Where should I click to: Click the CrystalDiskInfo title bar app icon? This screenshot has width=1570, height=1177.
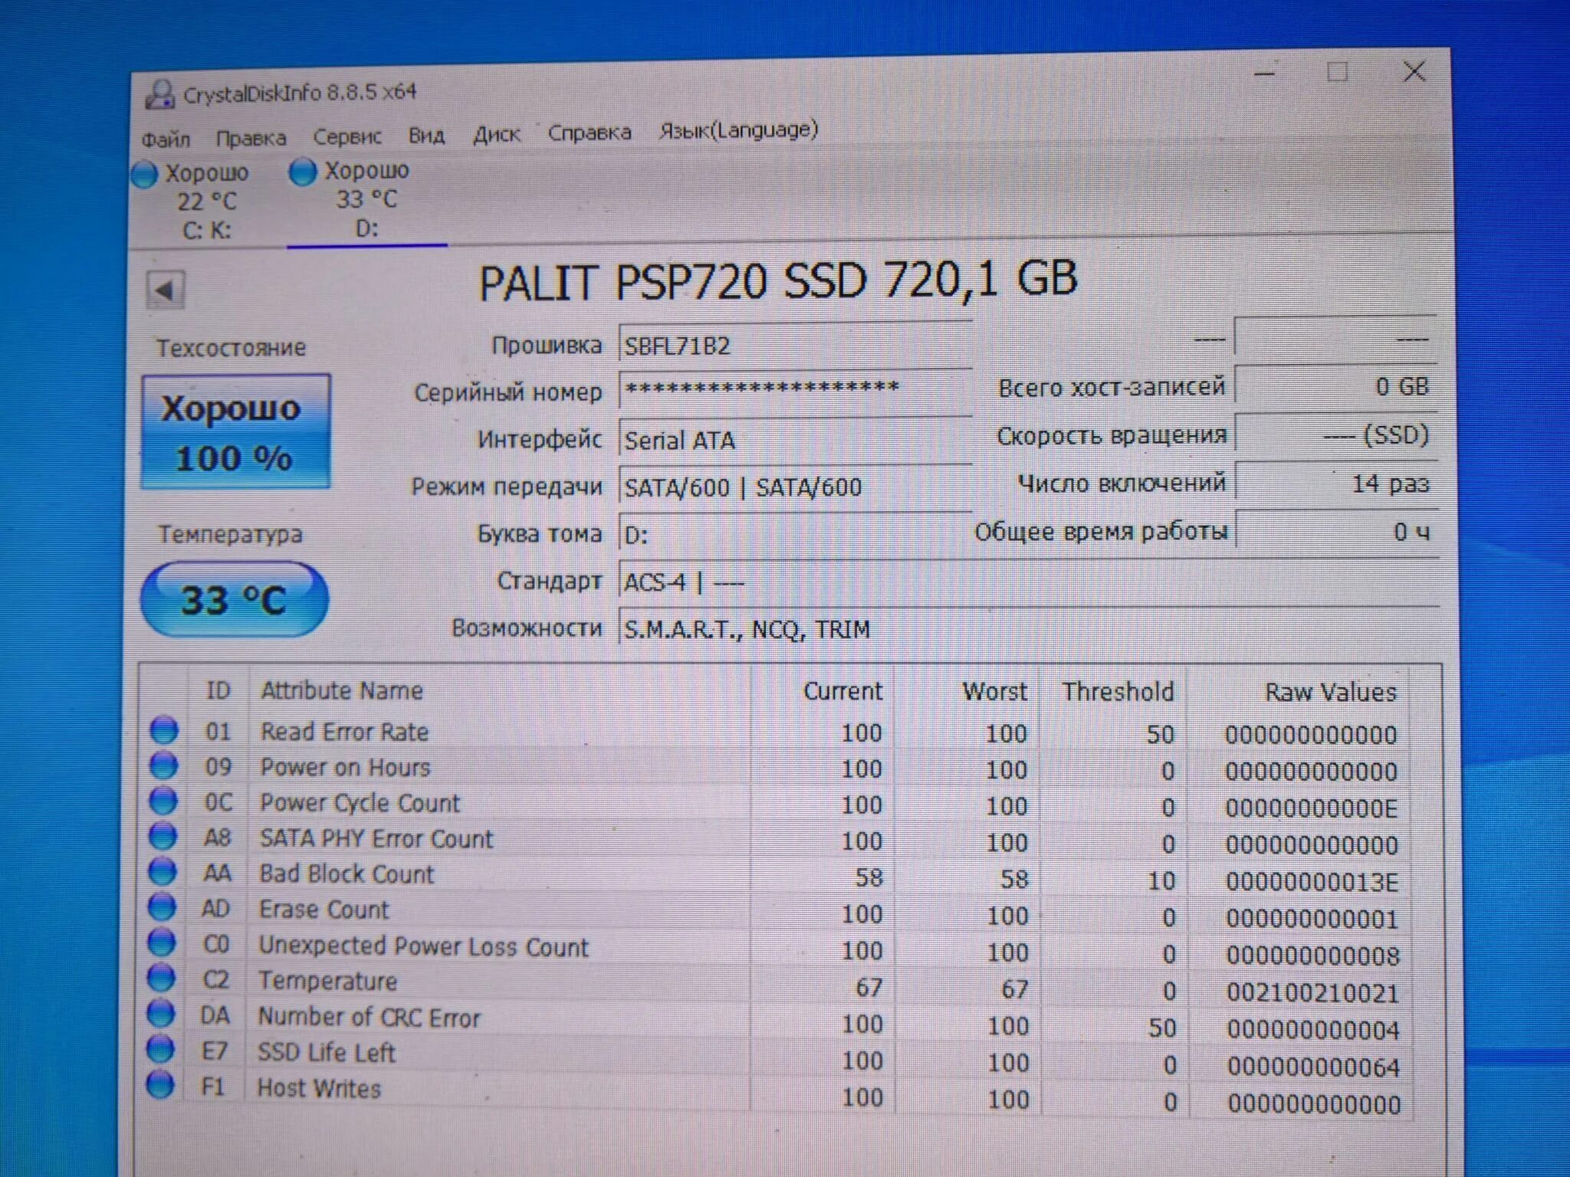pyautogui.click(x=159, y=95)
